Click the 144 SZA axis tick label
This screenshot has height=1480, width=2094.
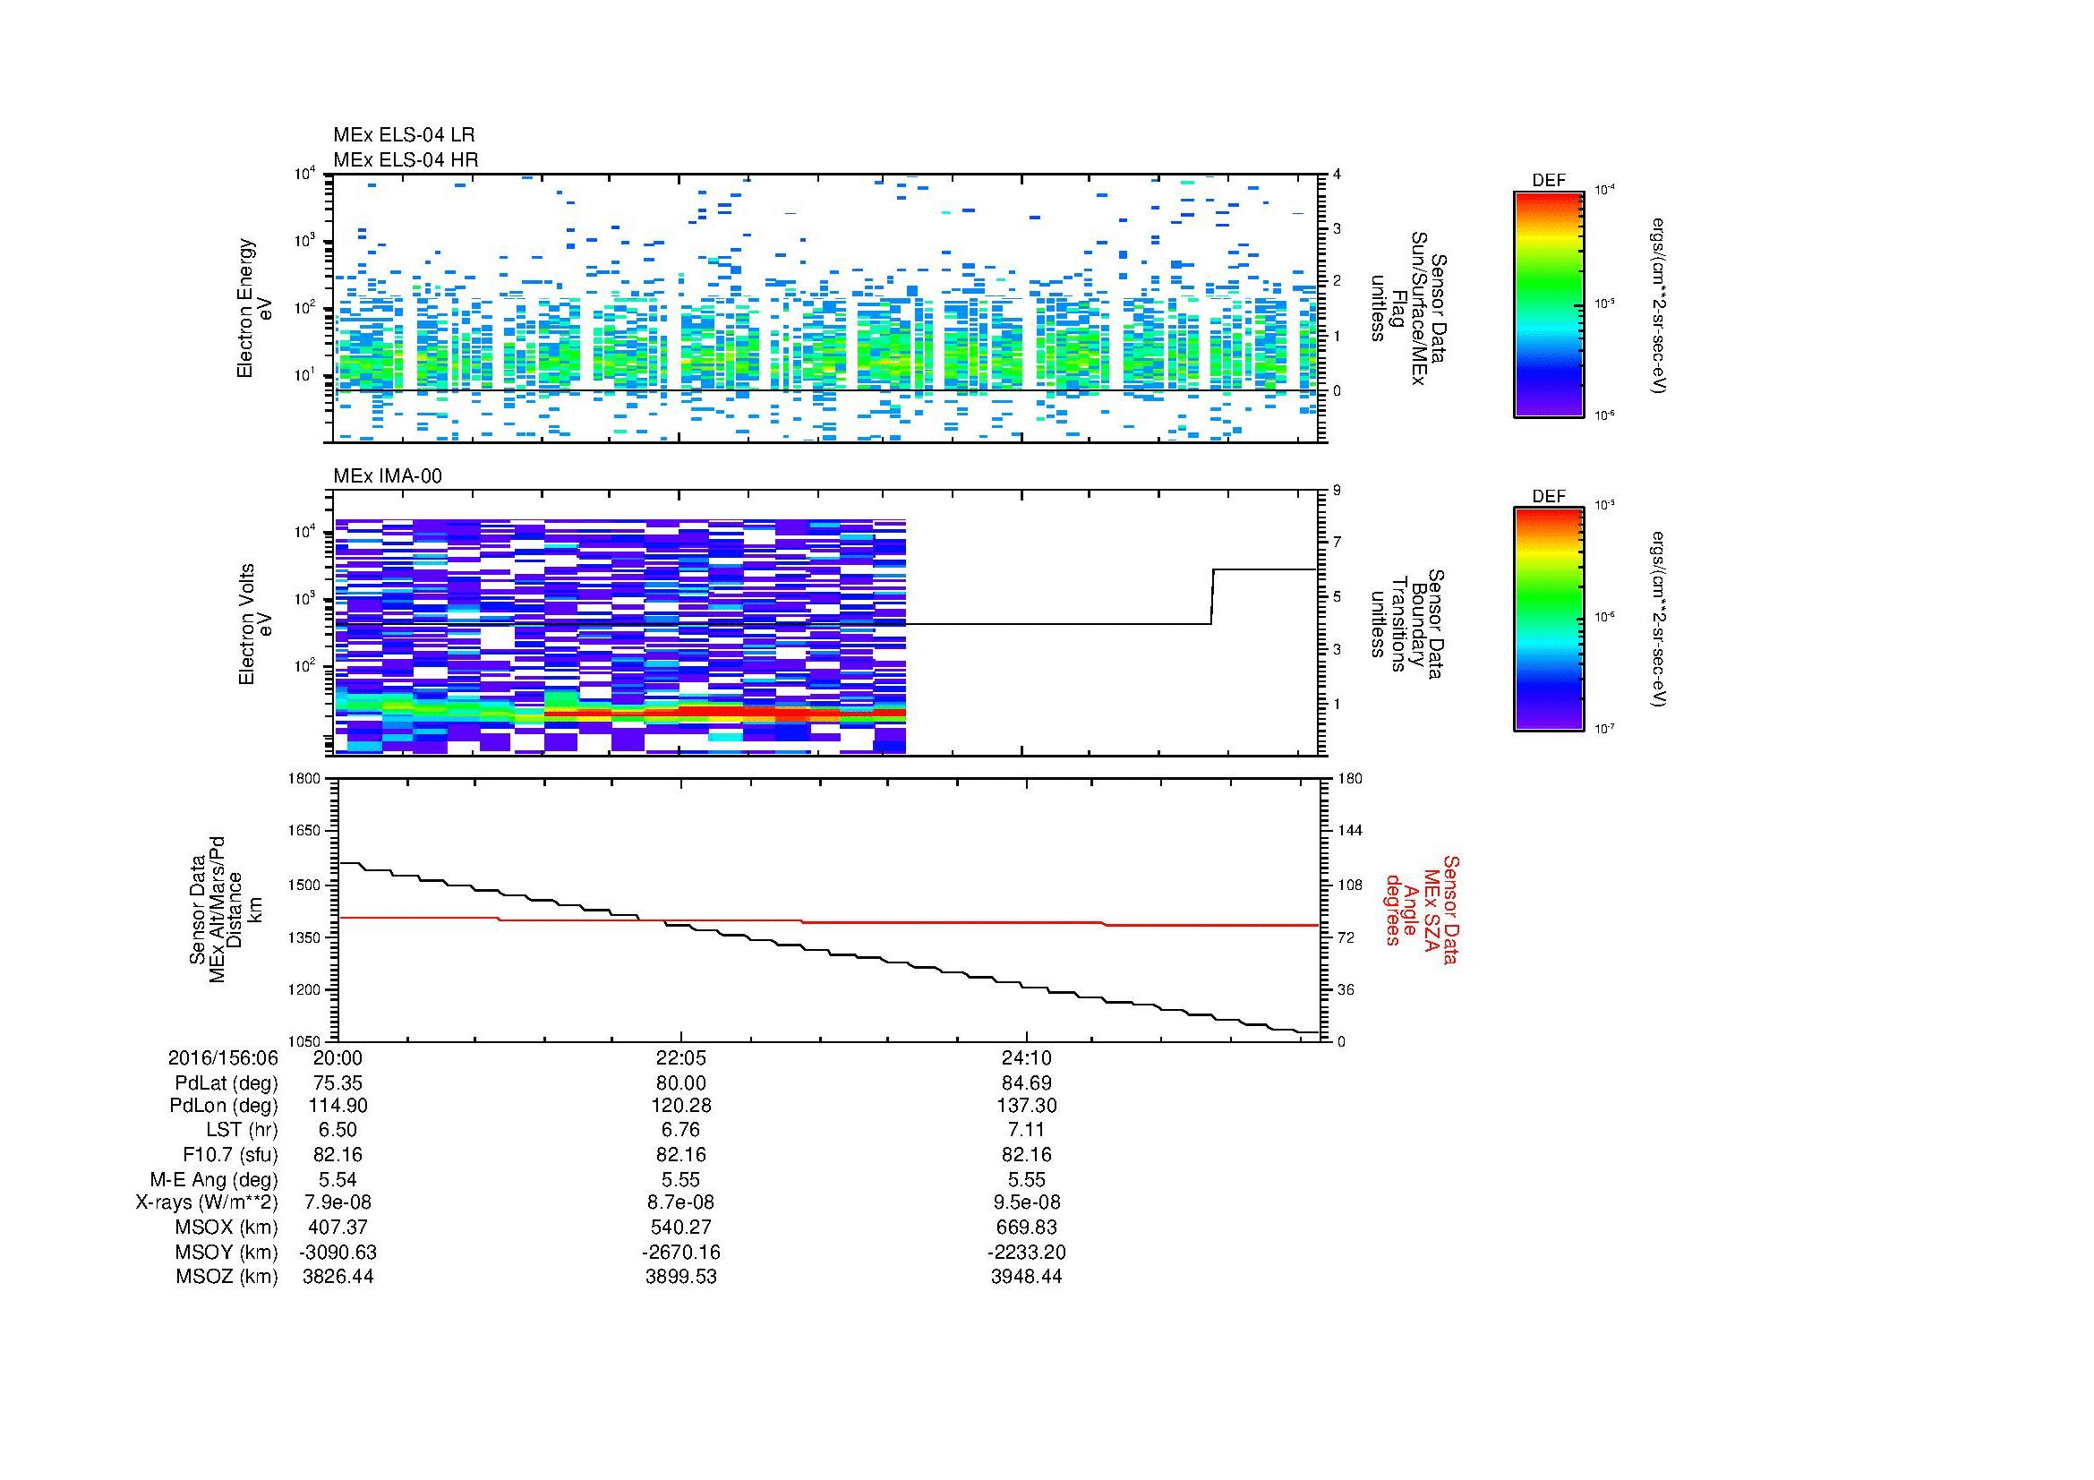1350,831
